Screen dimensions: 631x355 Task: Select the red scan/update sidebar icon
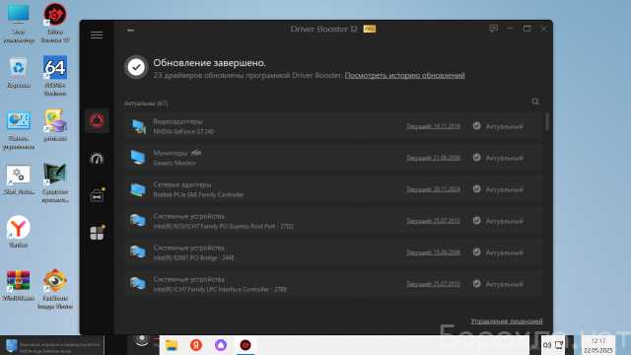97,120
